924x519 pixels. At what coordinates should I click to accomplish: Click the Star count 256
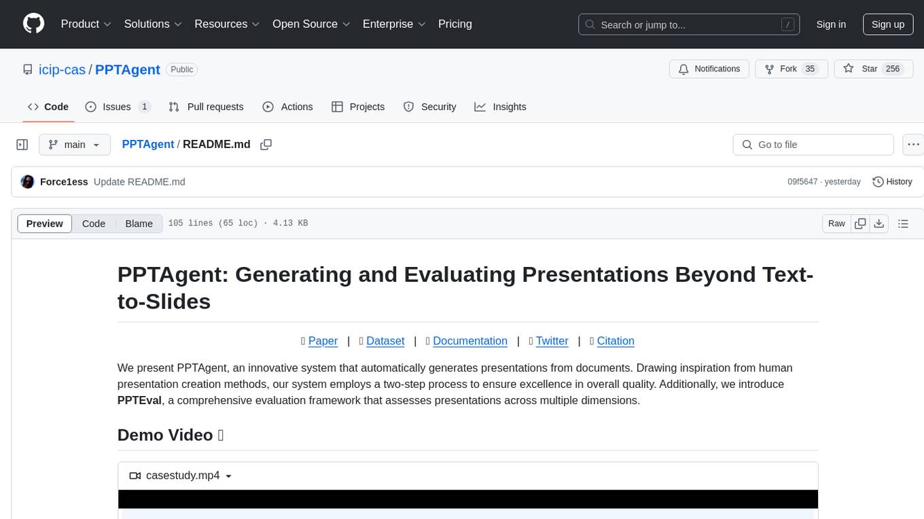pyautogui.click(x=893, y=69)
